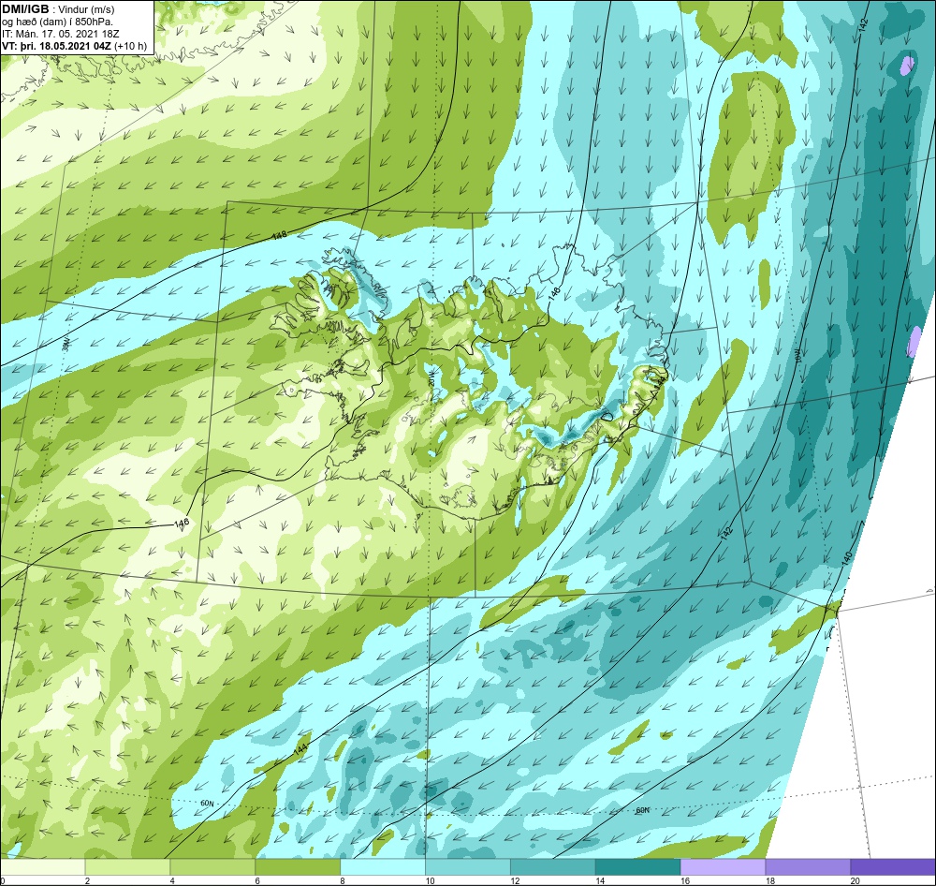Click the 140 height contour label
The width and height of the screenshot is (936, 886).
click(847, 558)
